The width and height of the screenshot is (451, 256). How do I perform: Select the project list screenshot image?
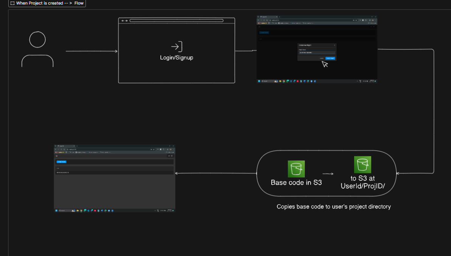coord(115,178)
